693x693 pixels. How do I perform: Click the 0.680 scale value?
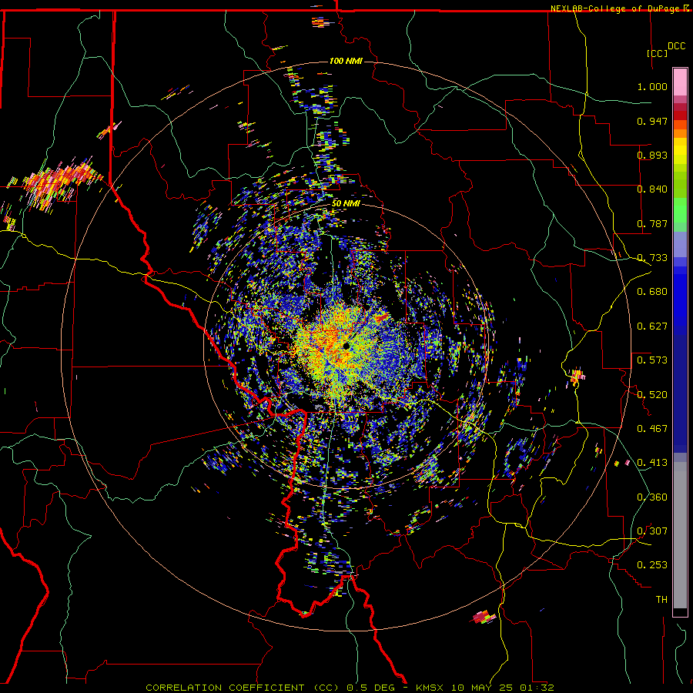[652, 292]
